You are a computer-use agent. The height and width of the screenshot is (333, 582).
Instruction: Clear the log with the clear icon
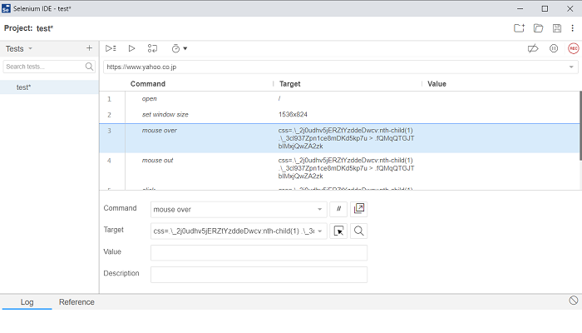(574, 301)
